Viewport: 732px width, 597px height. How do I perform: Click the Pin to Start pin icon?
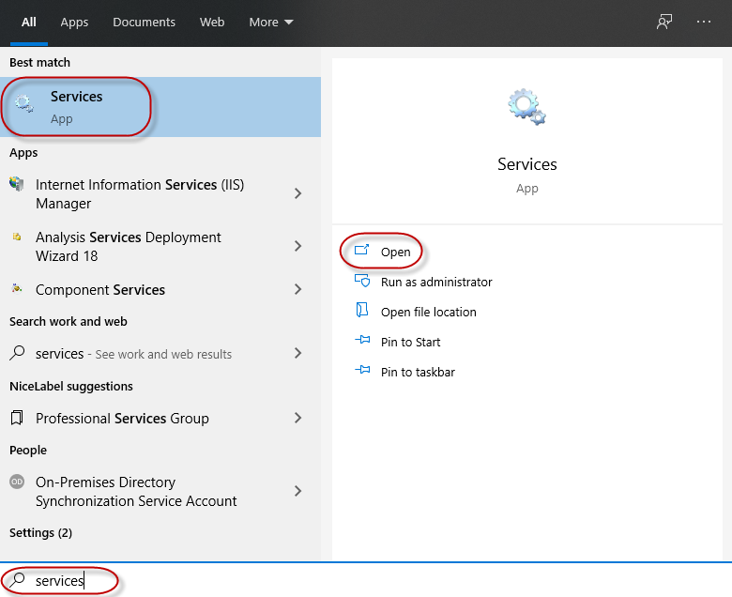[x=362, y=341]
